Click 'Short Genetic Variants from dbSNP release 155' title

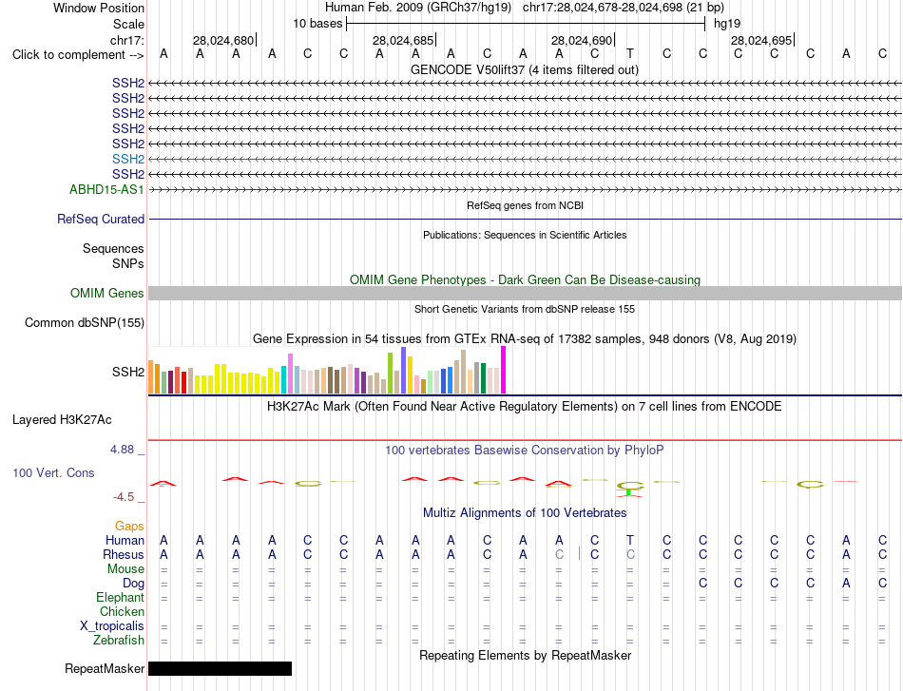525,309
